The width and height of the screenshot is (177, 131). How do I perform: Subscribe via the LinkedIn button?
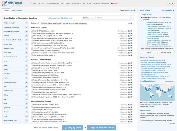(x=148, y=52)
